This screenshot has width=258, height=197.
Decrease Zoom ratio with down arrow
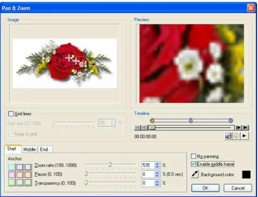coord(157,167)
